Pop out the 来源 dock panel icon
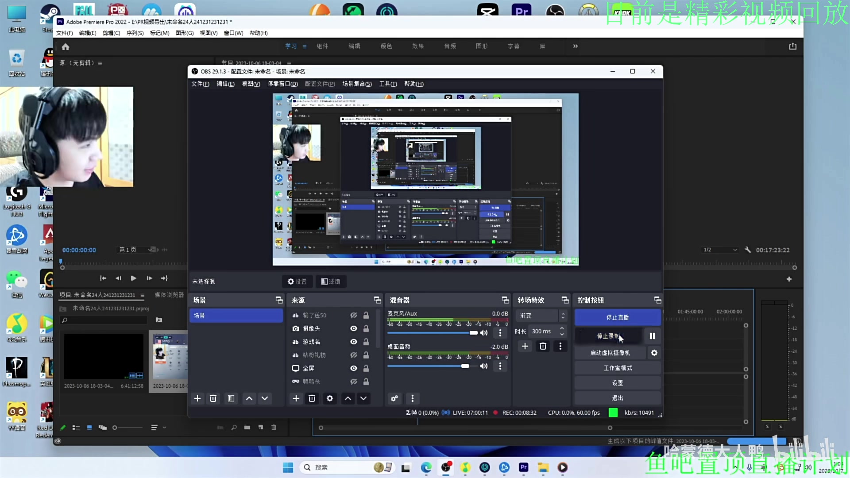 click(377, 300)
